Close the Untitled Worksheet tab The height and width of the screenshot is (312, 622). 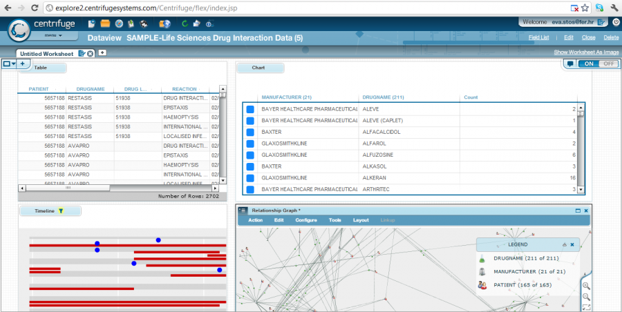91,53
